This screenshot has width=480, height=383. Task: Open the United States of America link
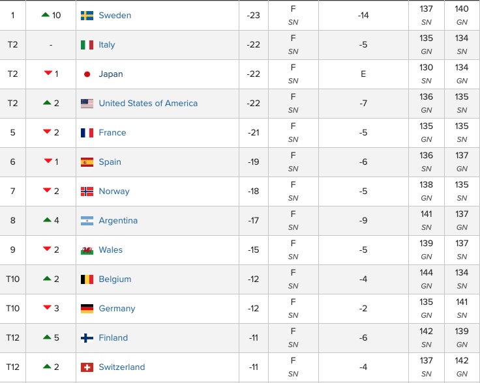[148, 104]
